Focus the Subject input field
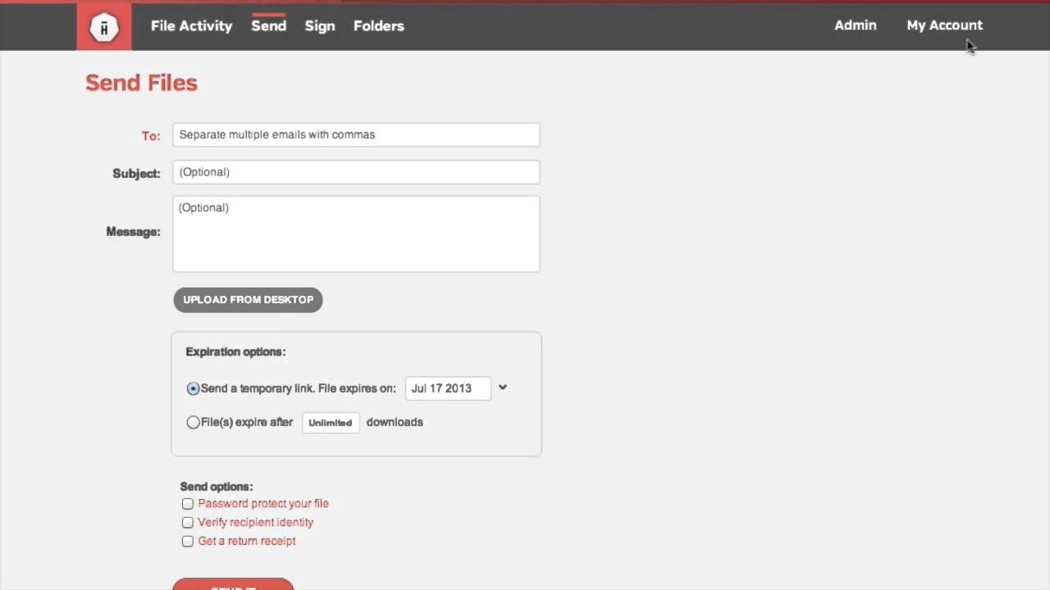1050x590 pixels. (x=356, y=172)
